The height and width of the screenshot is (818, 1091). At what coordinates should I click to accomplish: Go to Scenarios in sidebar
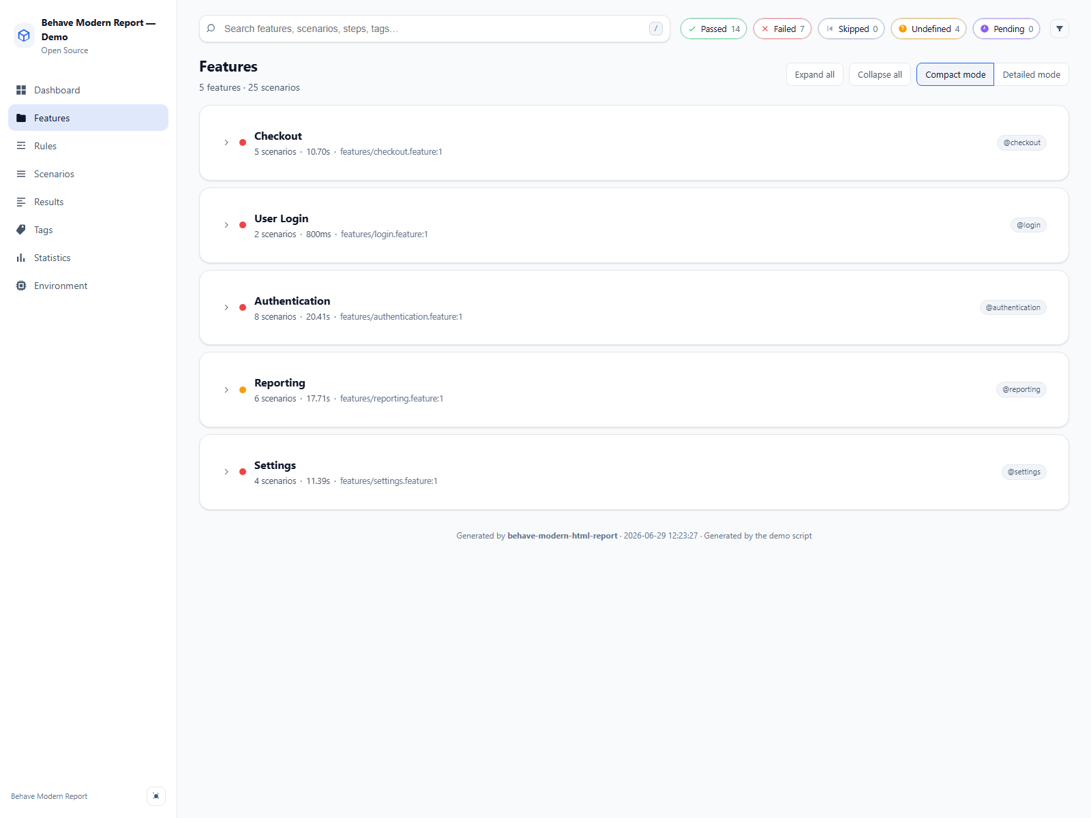coord(88,174)
